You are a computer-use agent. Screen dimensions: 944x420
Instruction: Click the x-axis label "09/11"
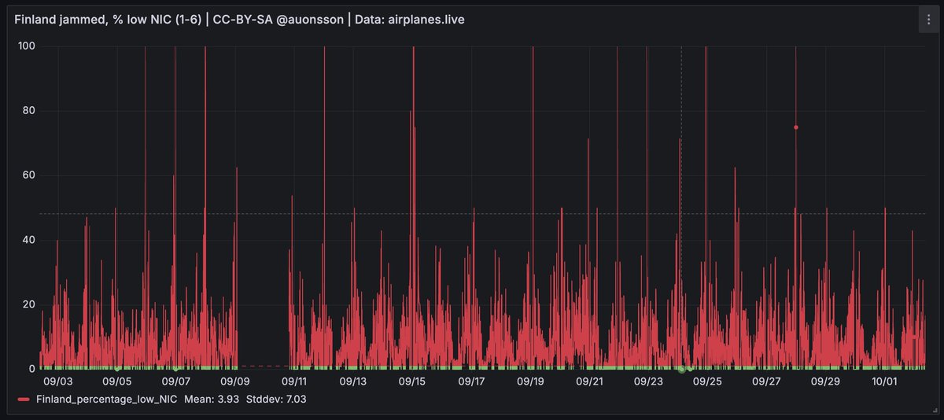click(293, 381)
